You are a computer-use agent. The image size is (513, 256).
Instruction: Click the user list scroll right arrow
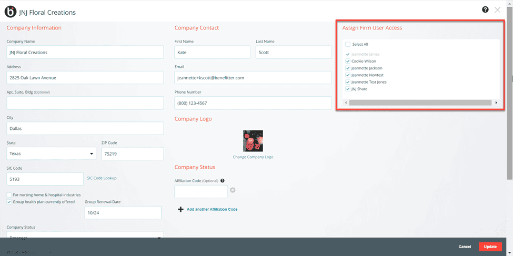click(496, 103)
